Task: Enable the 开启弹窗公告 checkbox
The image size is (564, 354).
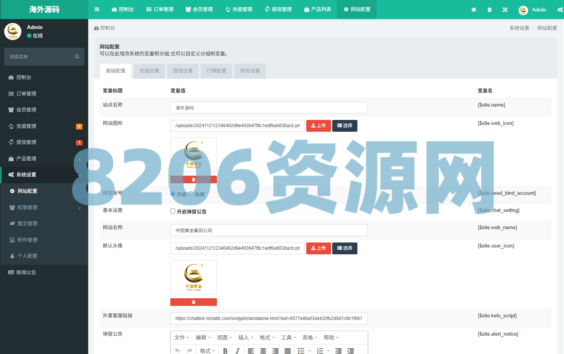Action: click(173, 211)
